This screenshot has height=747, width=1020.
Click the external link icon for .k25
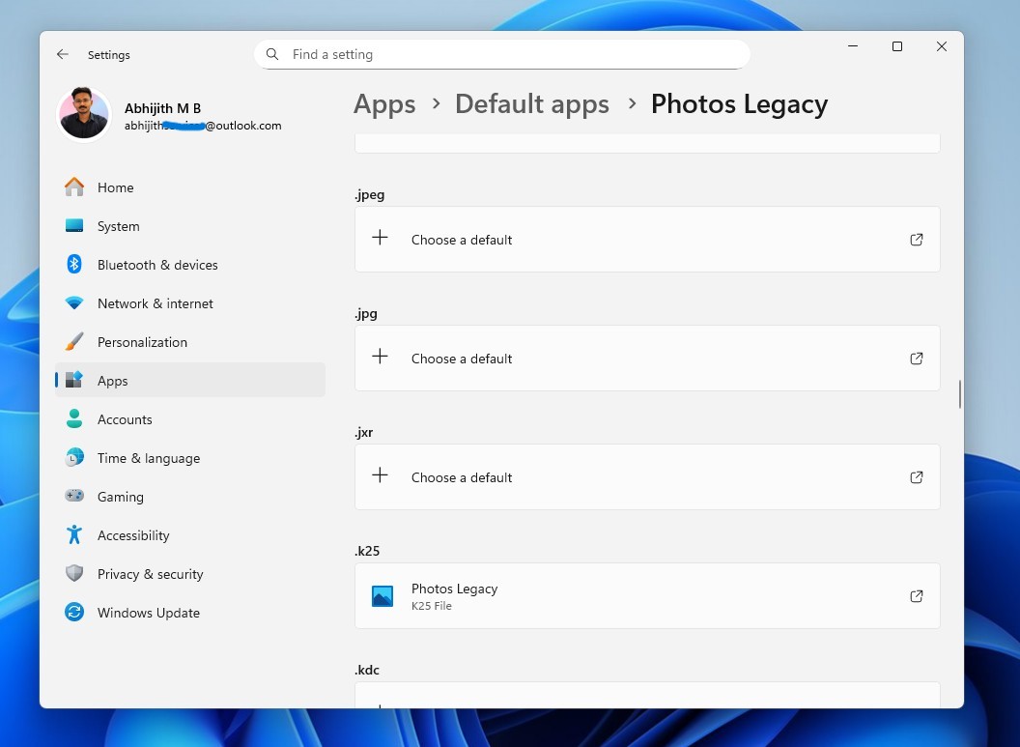(916, 596)
